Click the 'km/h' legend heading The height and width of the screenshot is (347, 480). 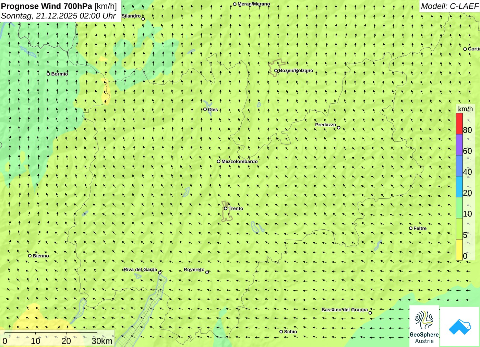tap(465, 109)
